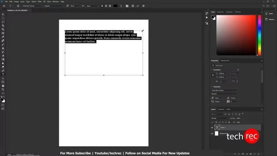Click the Home icon in options bar

coord(4,6)
